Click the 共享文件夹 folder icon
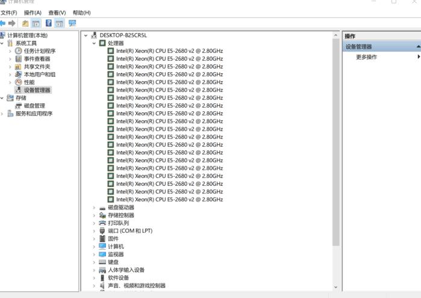Screen dimensions: 421x298 click(18, 67)
